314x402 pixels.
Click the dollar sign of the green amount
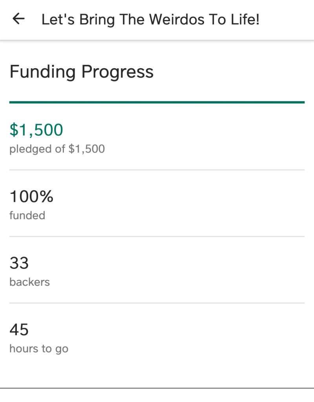(x=14, y=130)
